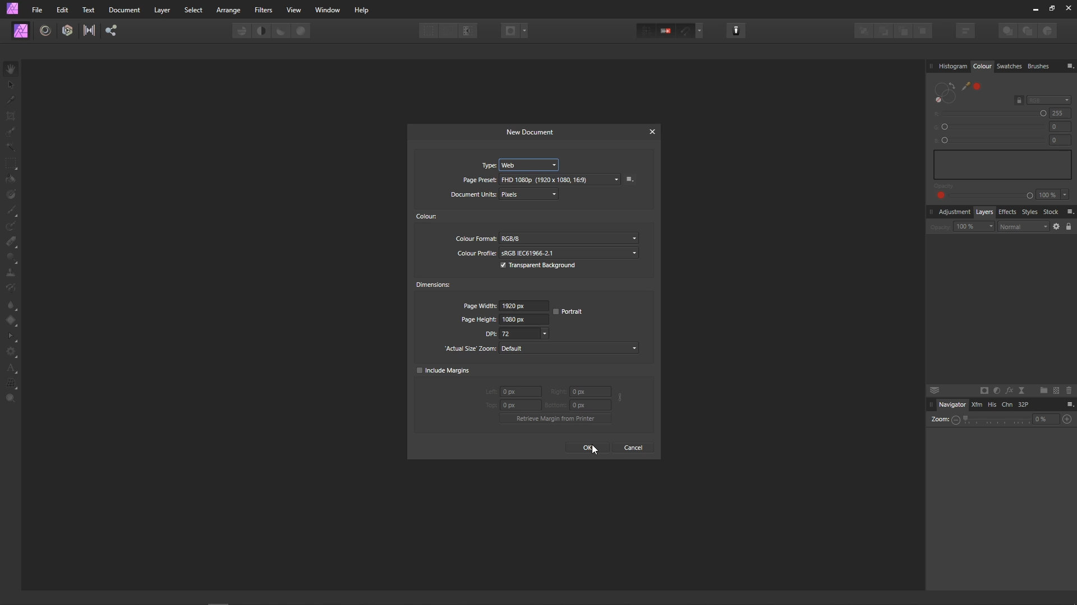Confirm new document with OK
The height and width of the screenshot is (605, 1077).
587,448
